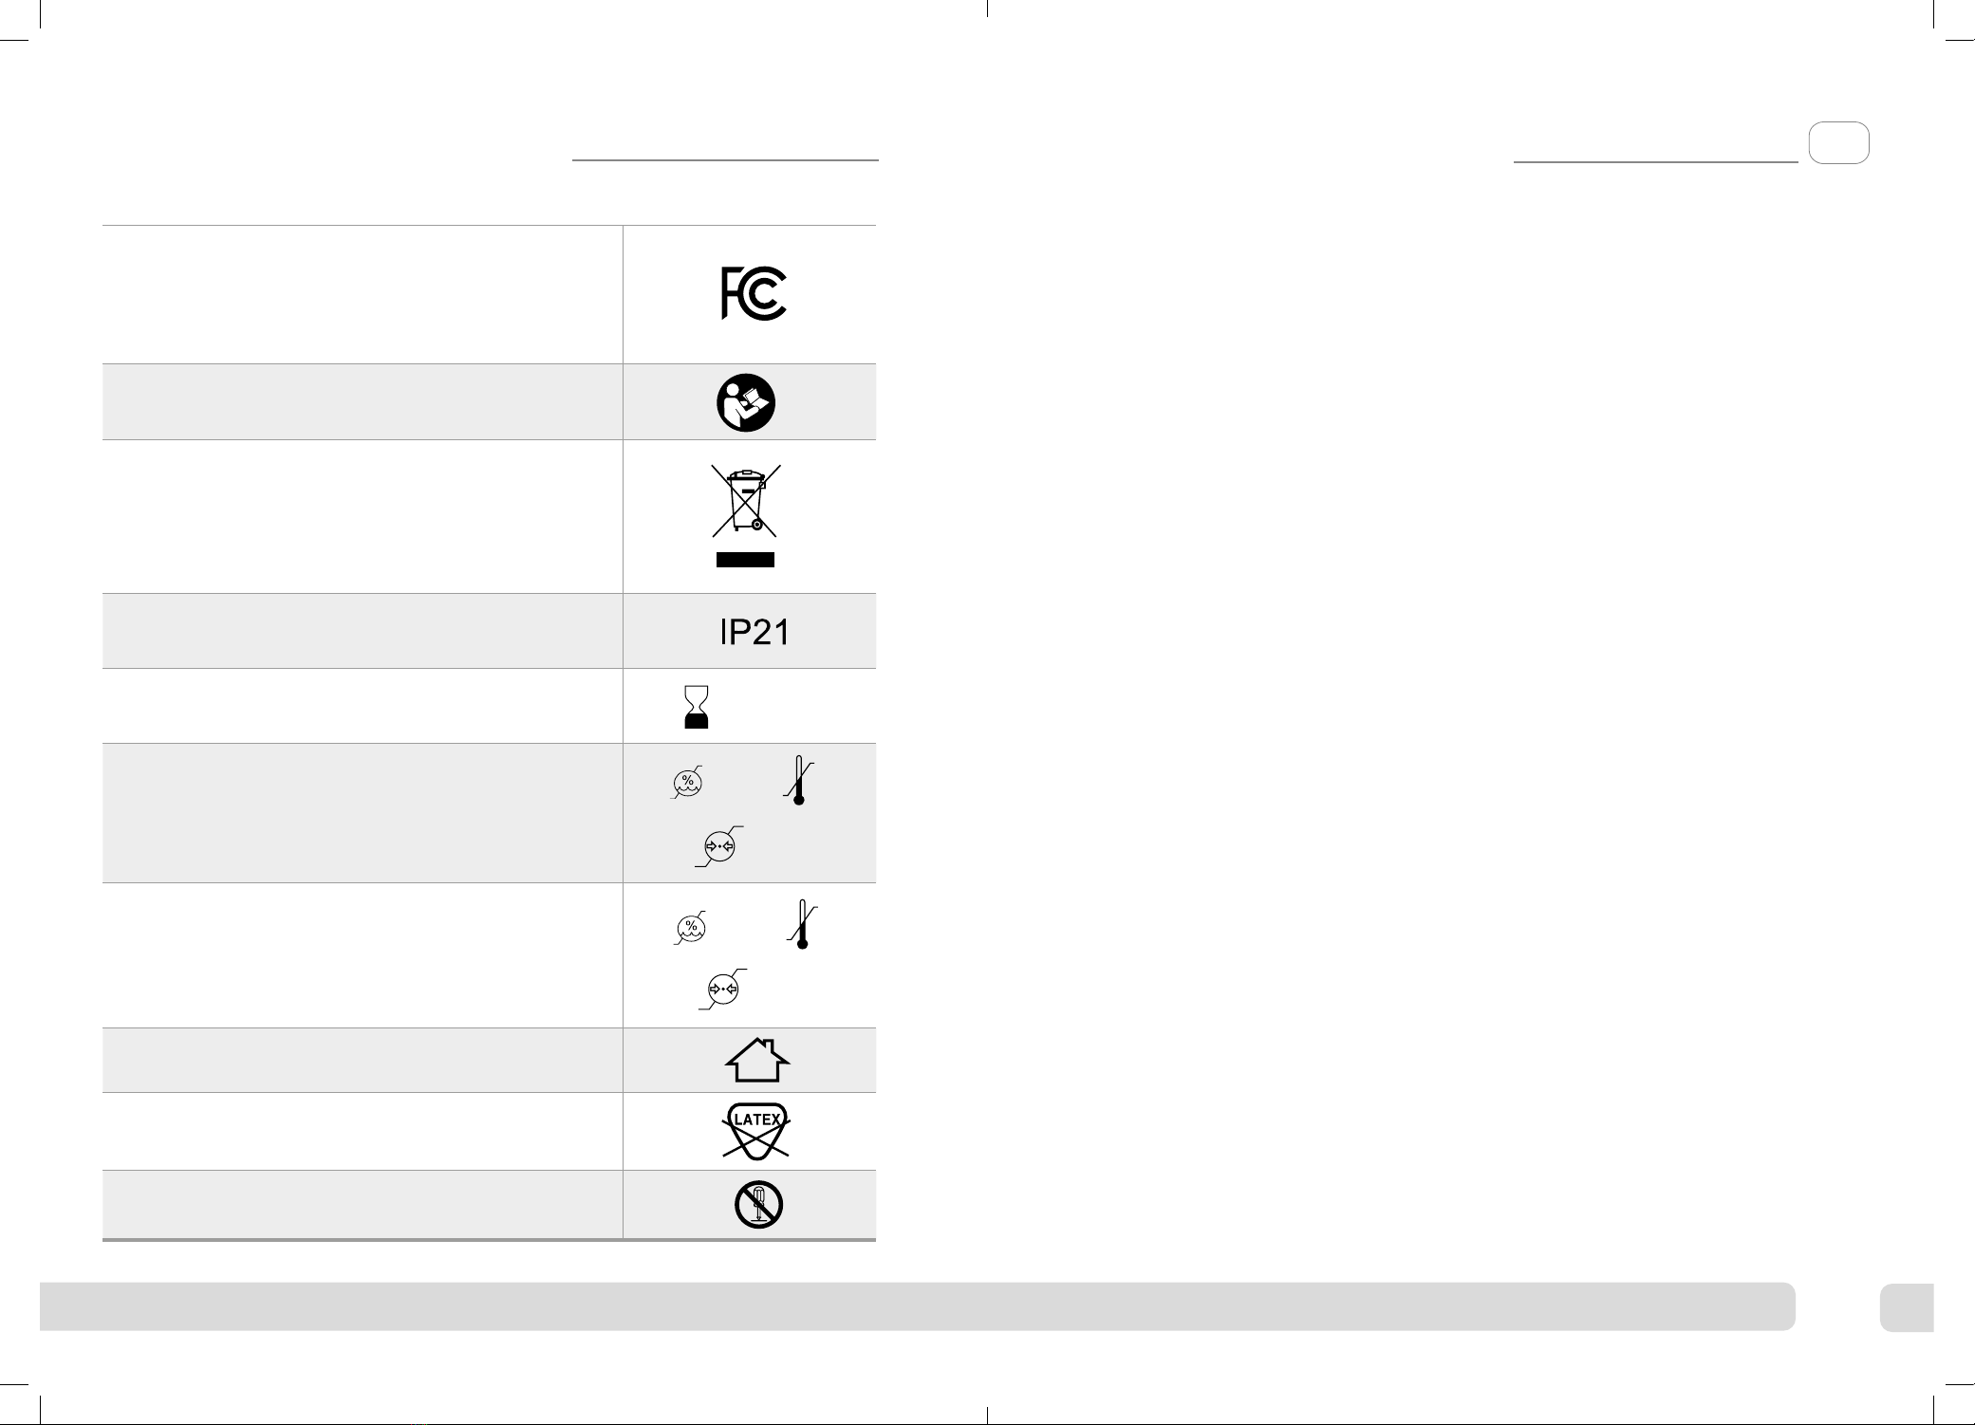Click the long gray footer bar
The image size is (1975, 1425).
(917, 1306)
